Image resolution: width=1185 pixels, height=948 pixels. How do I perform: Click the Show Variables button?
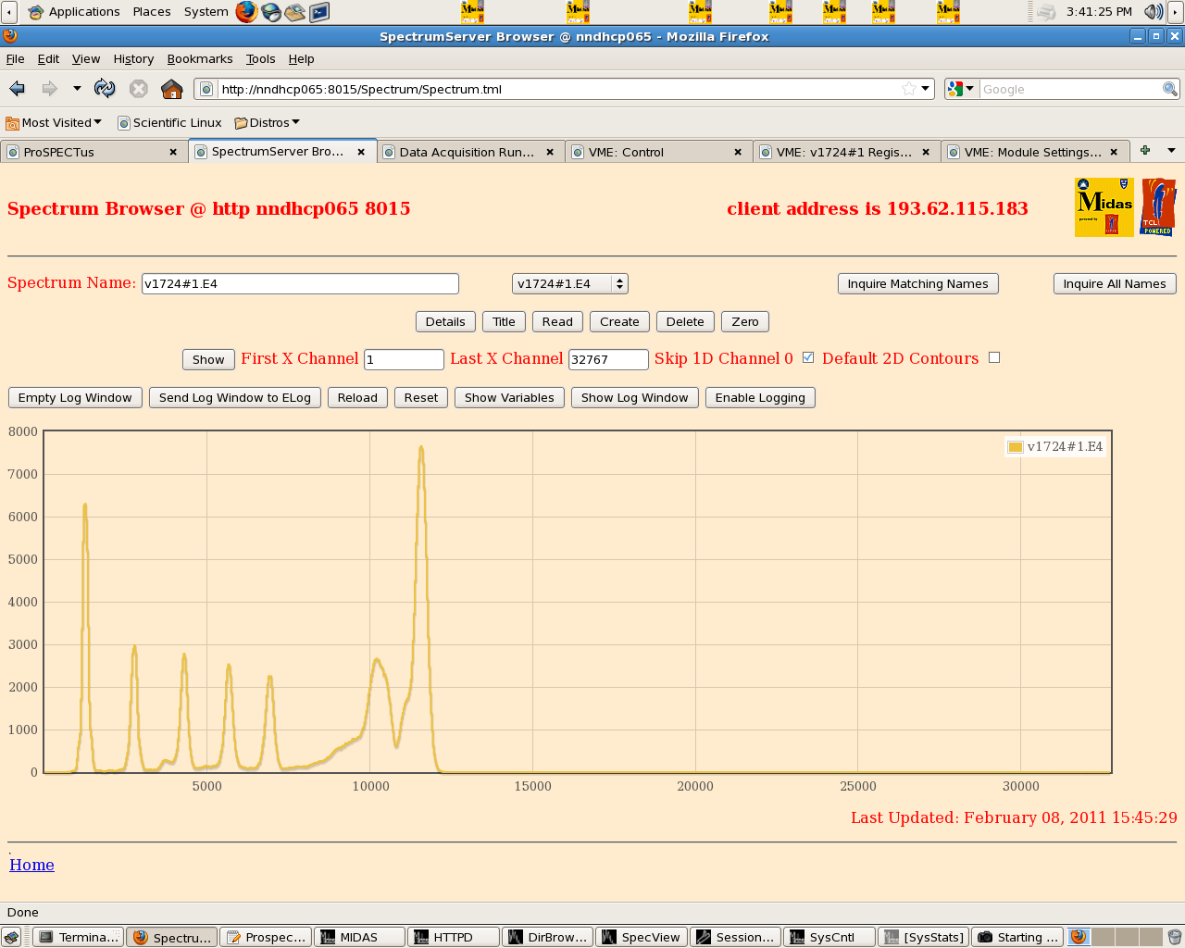509,397
